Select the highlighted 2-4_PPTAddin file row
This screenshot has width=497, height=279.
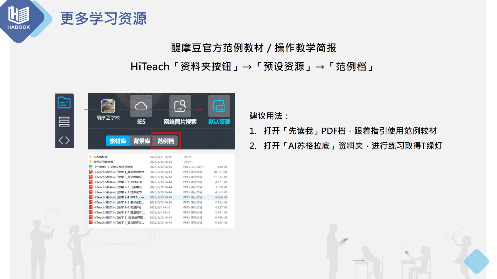tap(119, 197)
